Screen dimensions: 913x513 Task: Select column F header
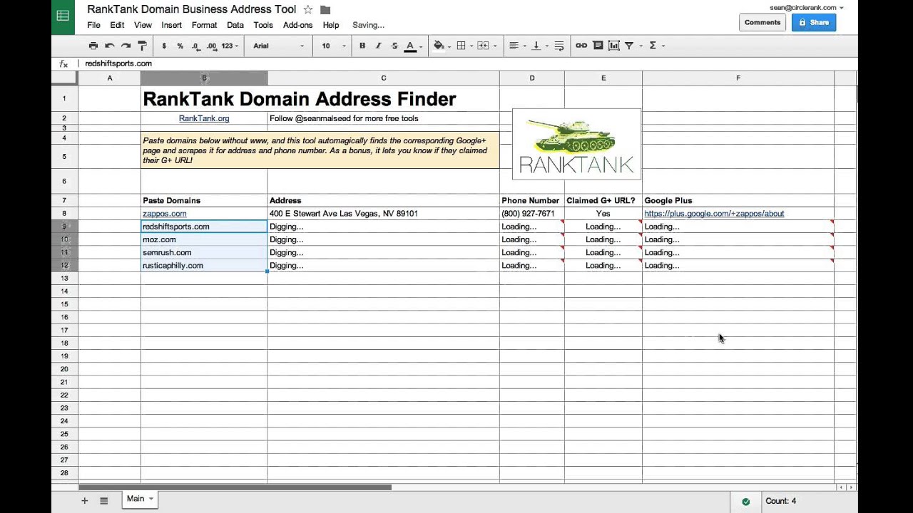click(x=738, y=78)
